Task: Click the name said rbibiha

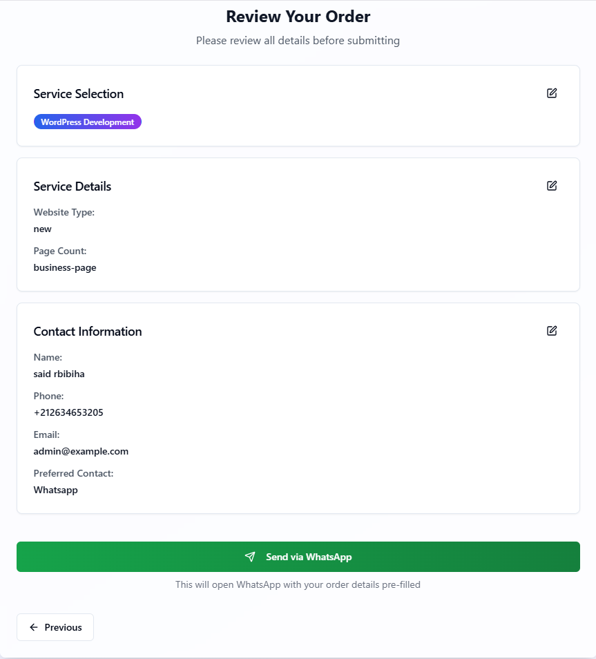Action: click(x=59, y=374)
